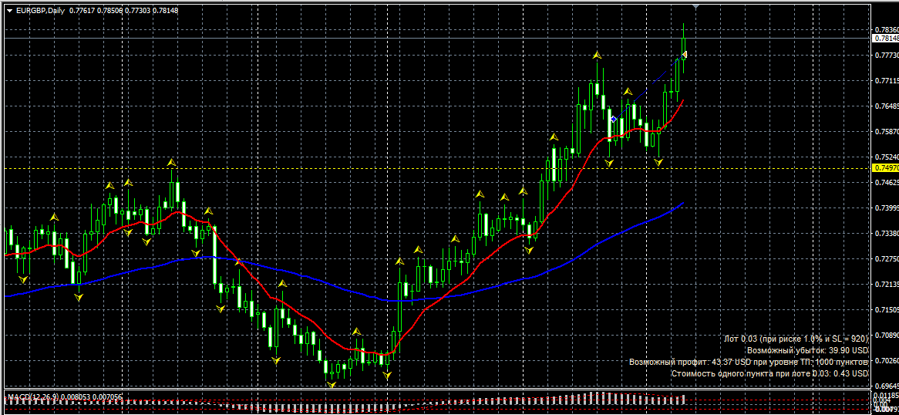Click the current price label 0.78148
The height and width of the screenshot is (415, 899).
pyautogui.click(x=884, y=38)
